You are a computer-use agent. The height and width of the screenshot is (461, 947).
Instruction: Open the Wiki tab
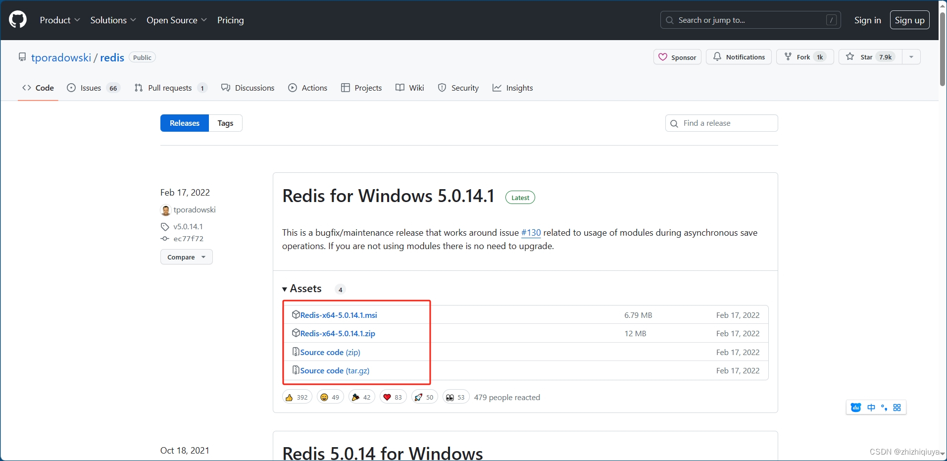tap(410, 88)
